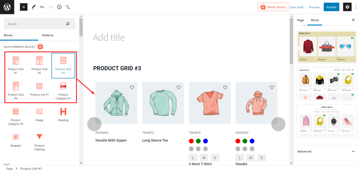Open the list view outline icon

click(68, 7)
